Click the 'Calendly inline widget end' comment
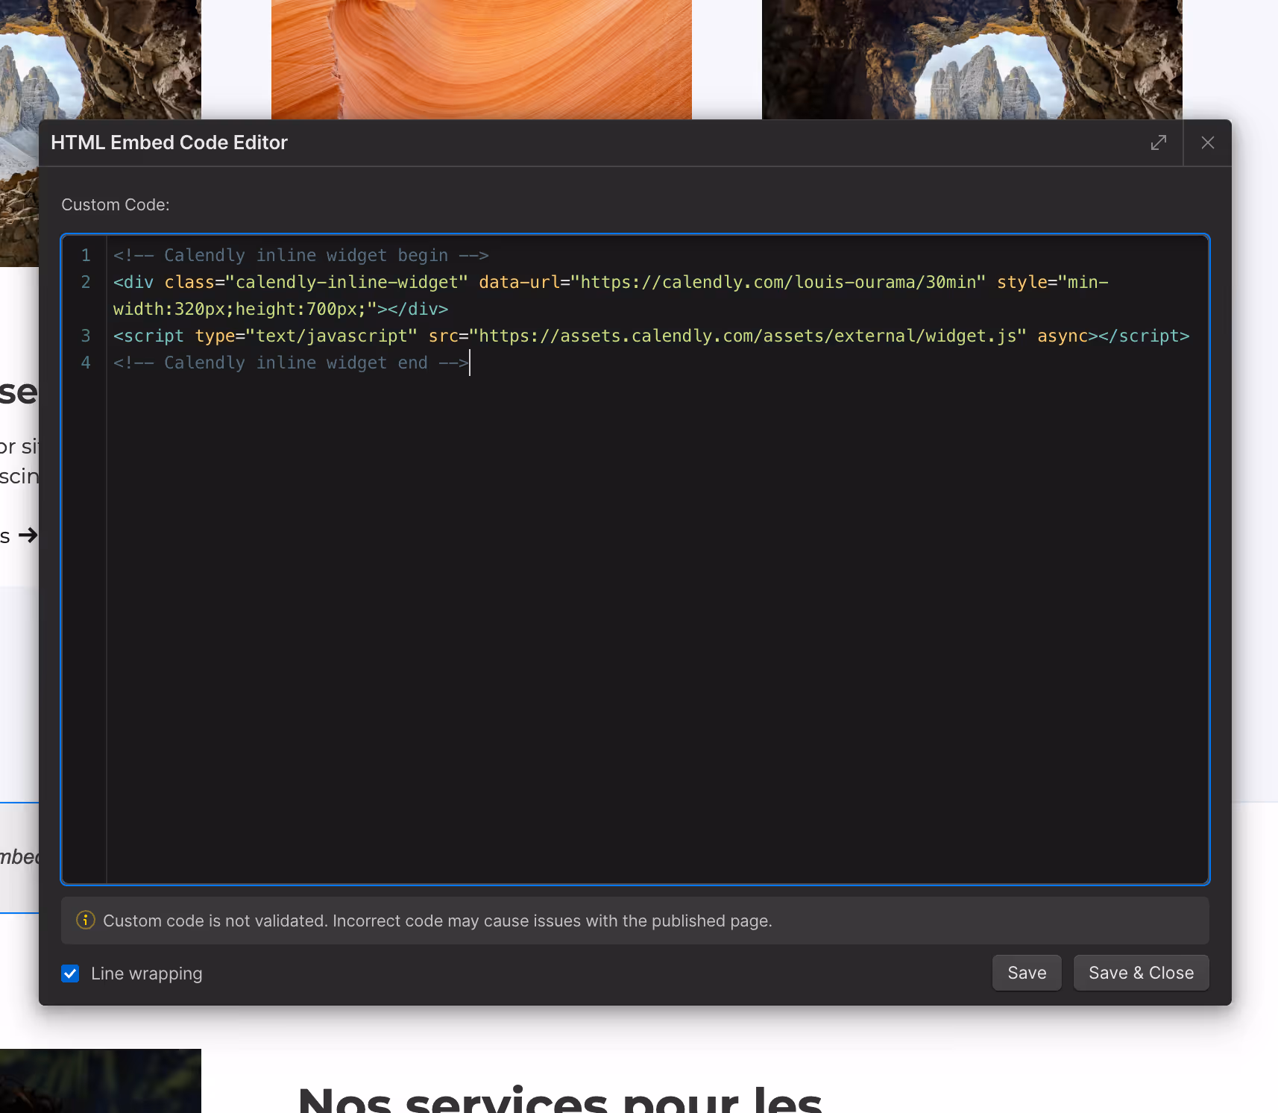The width and height of the screenshot is (1278, 1113). click(291, 363)
